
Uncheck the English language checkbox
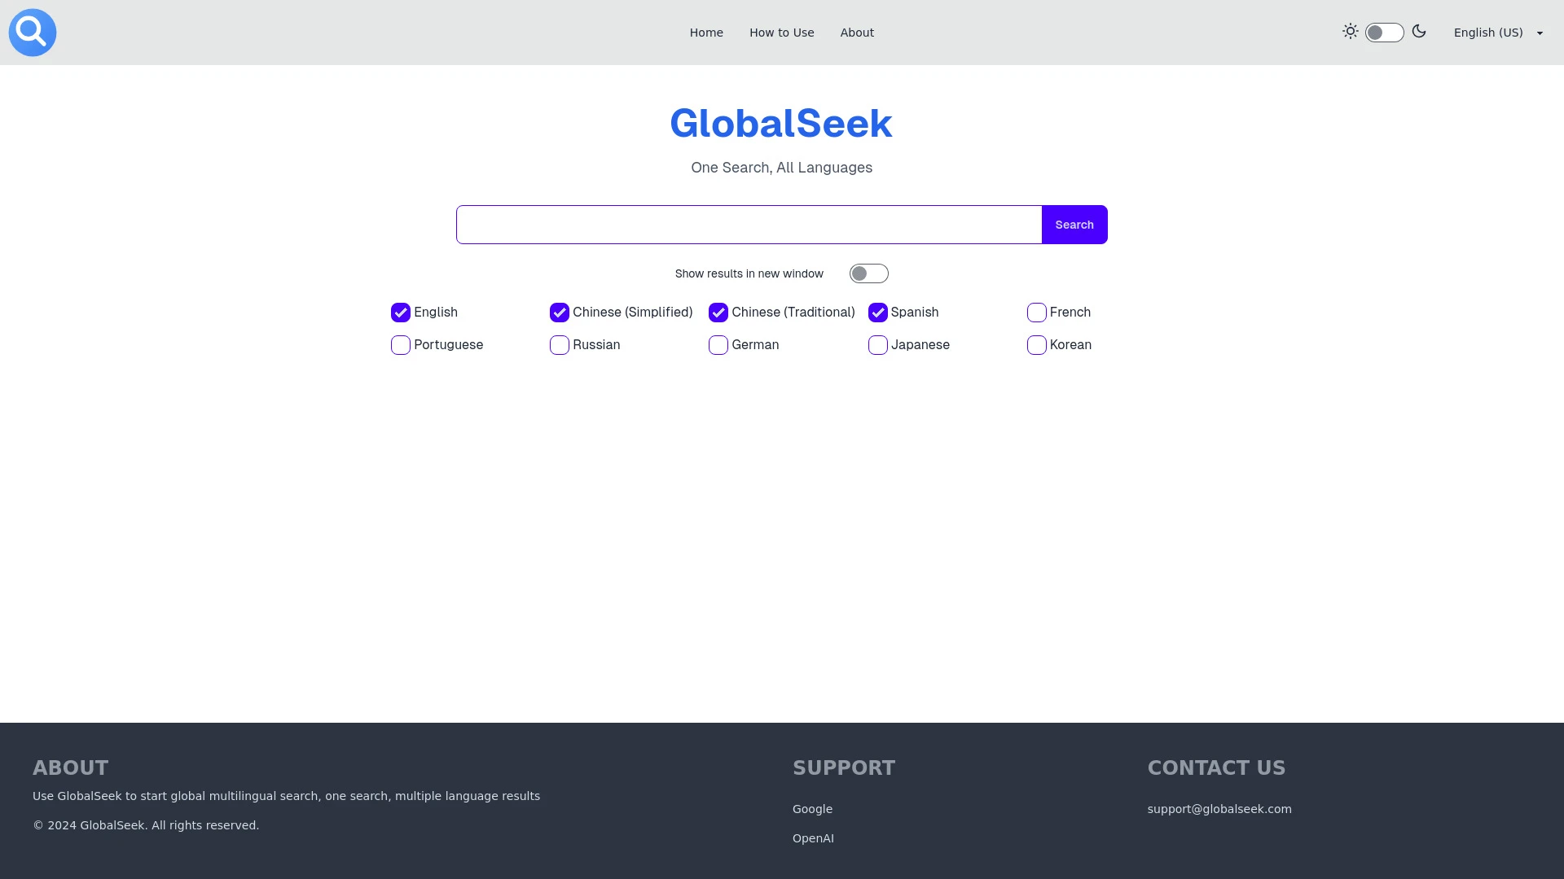click(x=400, y=313)
